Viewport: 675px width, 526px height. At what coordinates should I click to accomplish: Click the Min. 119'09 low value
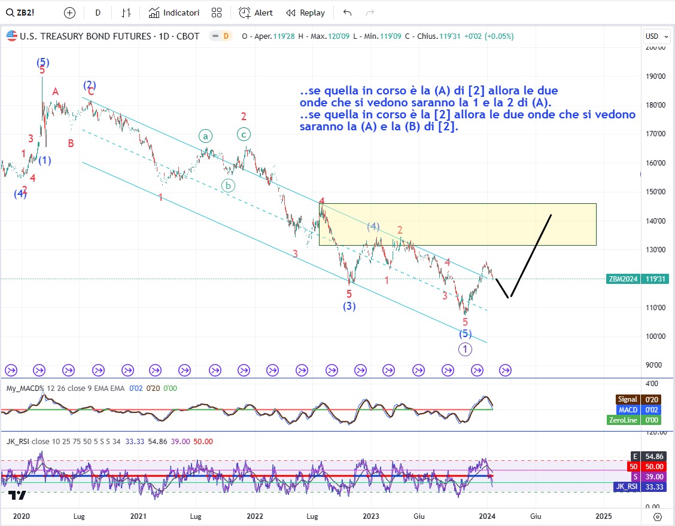pyautogui.click(x=377, y=36)
